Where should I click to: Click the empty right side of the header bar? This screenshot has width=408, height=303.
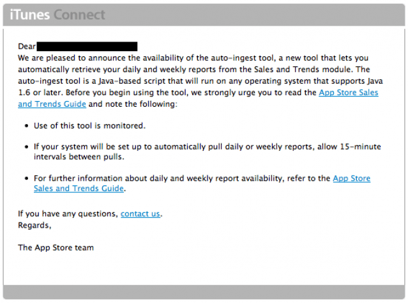point(287,15)
